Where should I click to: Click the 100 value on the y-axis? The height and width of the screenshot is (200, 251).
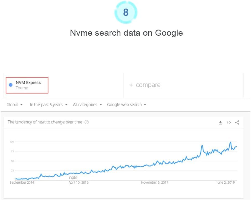pyautogui.click(x=12, y=142)
